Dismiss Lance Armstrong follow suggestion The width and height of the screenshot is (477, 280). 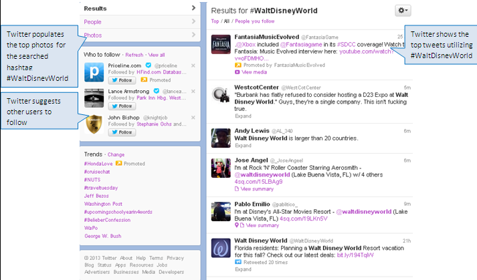193,91
